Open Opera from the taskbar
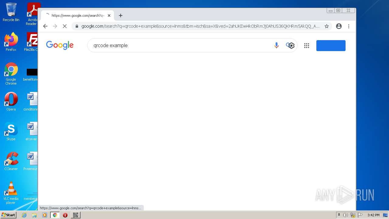389x219 pixels. click(65, 215)
